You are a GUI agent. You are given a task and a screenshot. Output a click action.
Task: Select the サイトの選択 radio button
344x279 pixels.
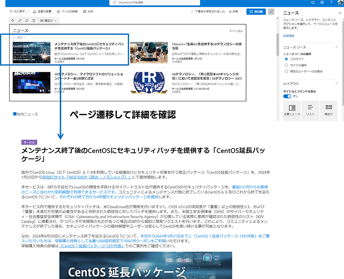coord(286,65)
